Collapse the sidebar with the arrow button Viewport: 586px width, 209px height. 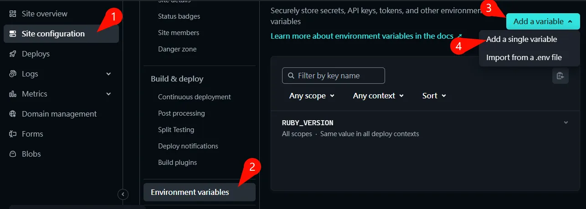click(123, 194)
